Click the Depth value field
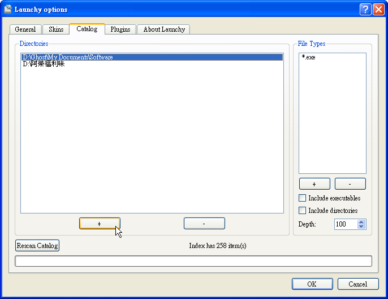This screenshot has height=299, width=388. 346,224
